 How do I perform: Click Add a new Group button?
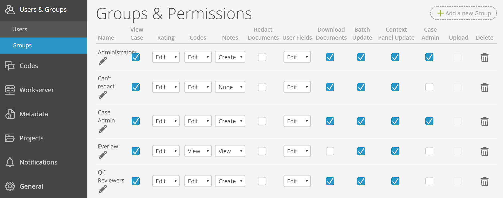[x=463, y=13]
